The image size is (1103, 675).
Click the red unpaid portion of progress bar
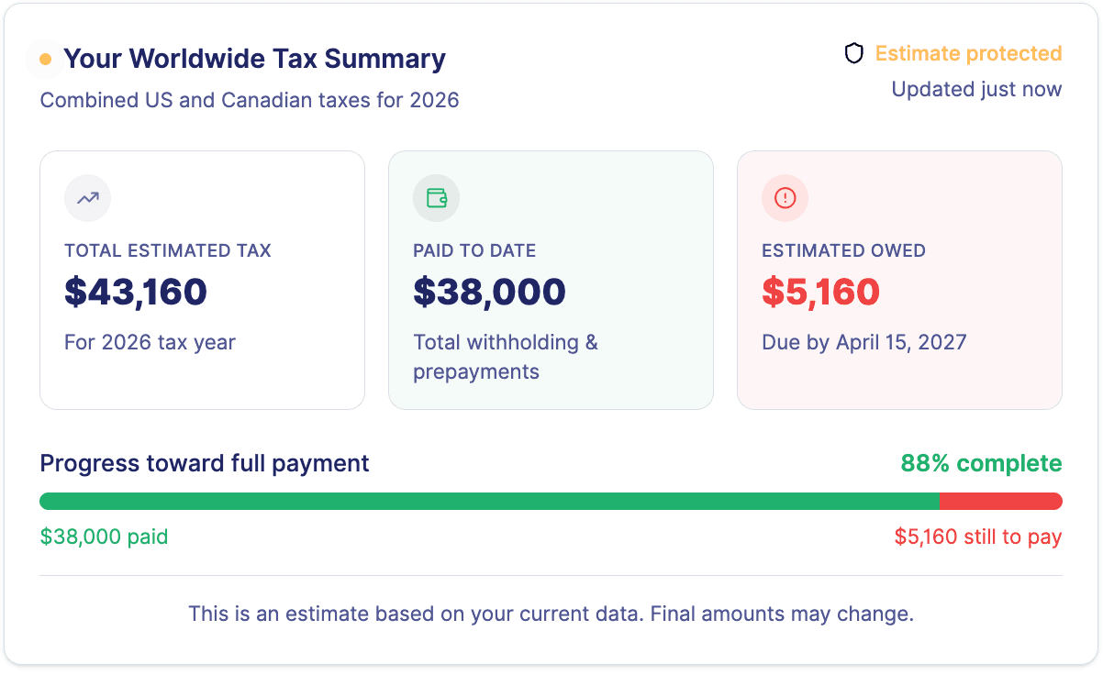[x=1001, y=502]
